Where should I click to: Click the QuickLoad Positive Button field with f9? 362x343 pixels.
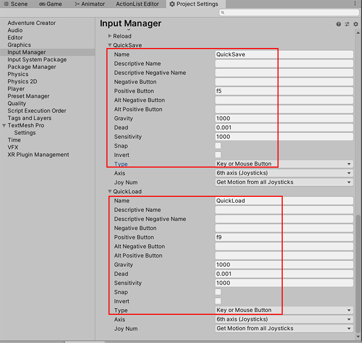tap(284, 237)
